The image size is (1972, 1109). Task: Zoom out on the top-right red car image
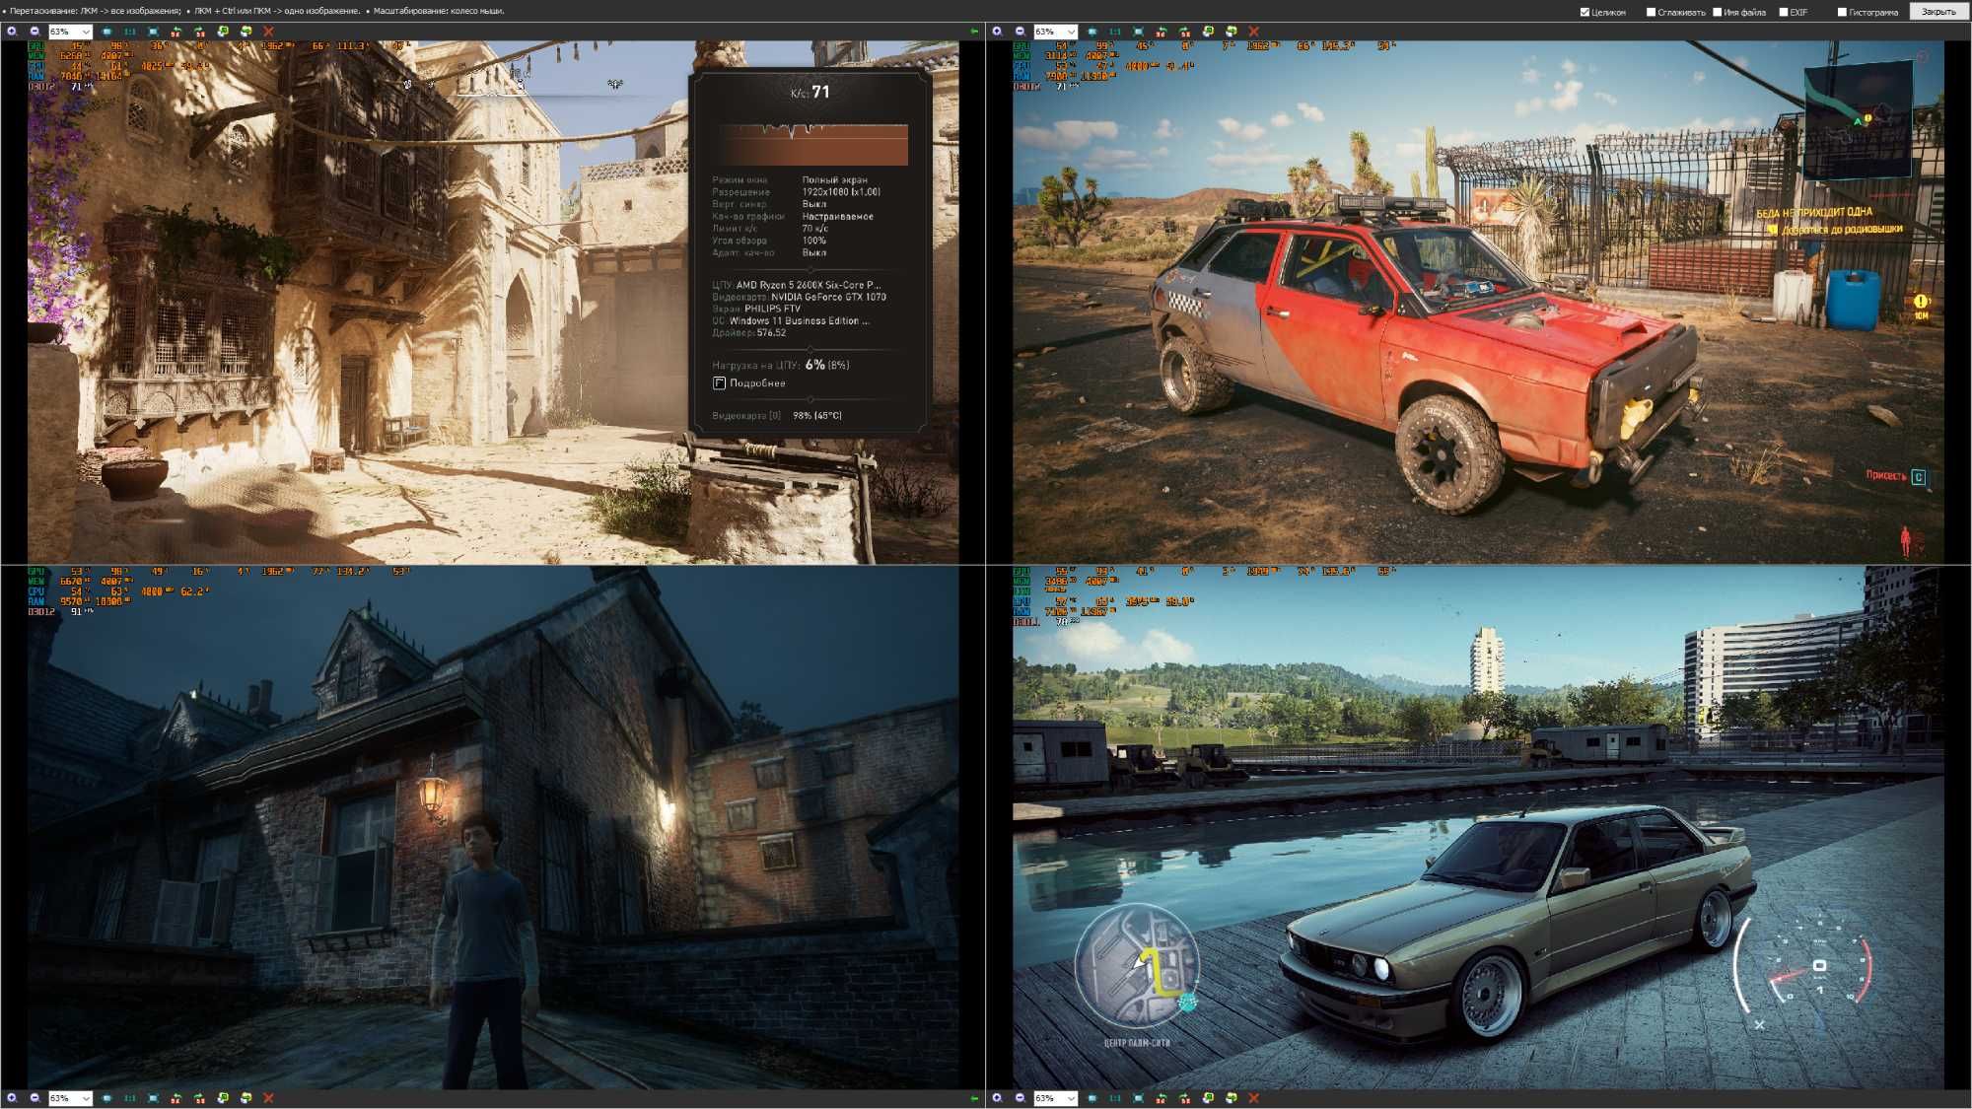(1021, 32)
